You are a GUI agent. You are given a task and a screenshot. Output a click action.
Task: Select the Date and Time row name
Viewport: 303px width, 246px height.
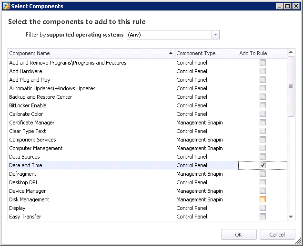26,165
